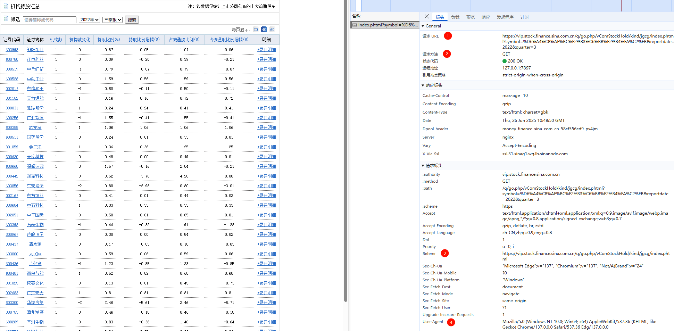The image size is (674, 331).
Task: Open 万泰生物 stock name link
Action: point(35,225)
